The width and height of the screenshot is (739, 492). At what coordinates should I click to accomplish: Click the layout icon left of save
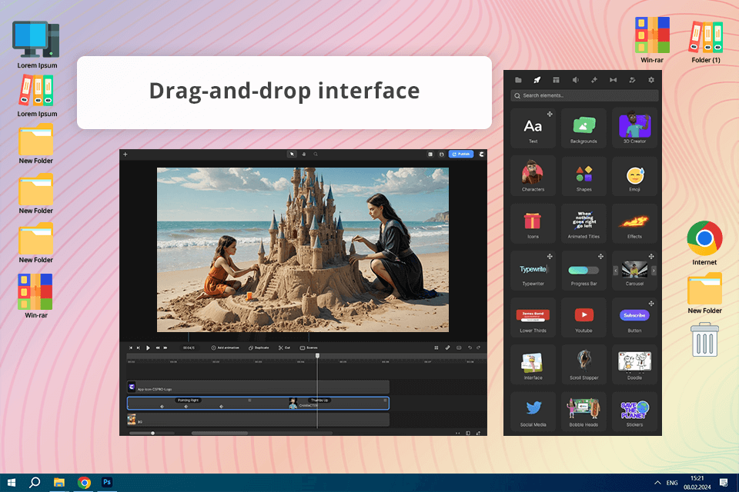click(x=430, y=154)
